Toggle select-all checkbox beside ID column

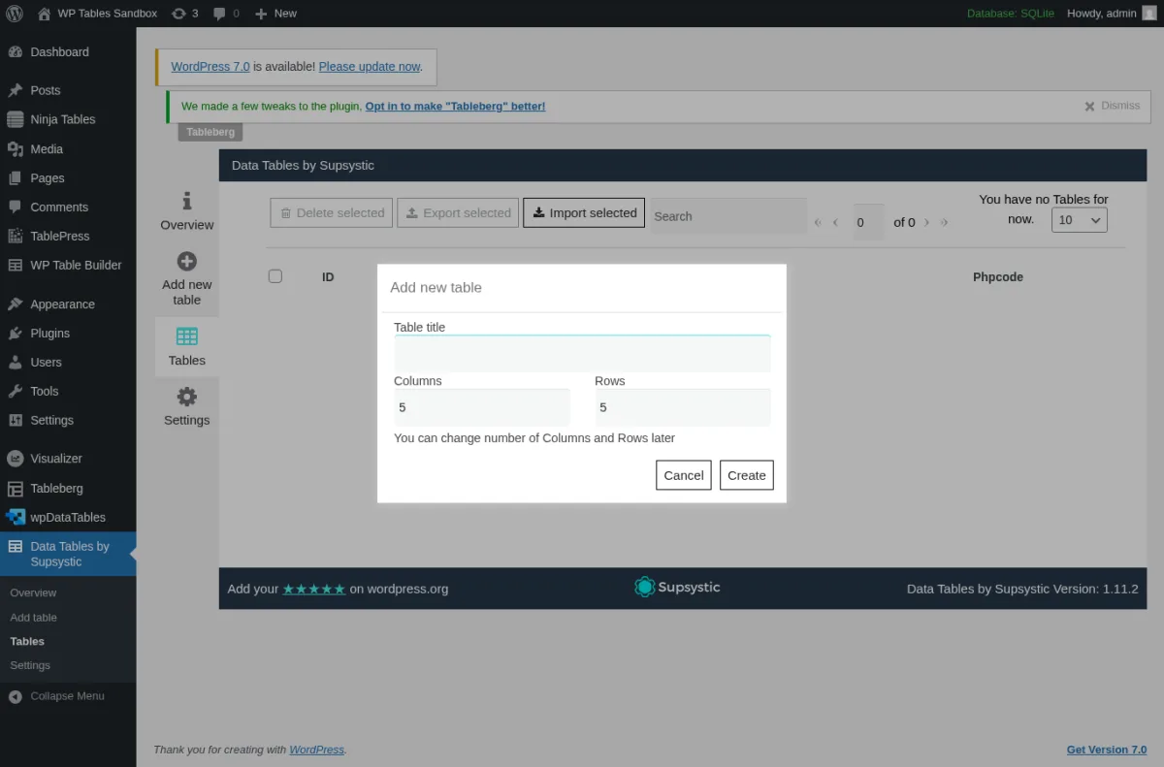coord(275,276)
